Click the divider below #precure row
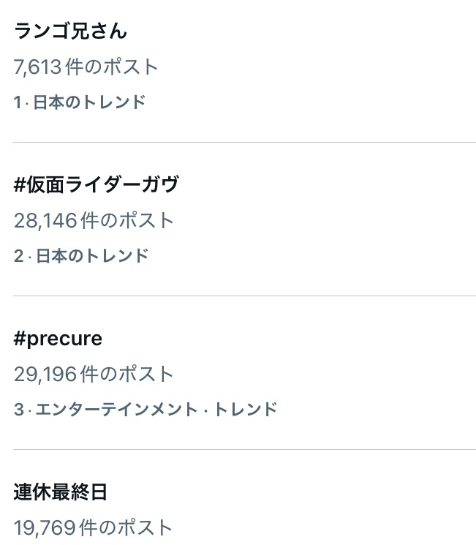The height and width of the screenshot is (545, 476). pos(245,449)
